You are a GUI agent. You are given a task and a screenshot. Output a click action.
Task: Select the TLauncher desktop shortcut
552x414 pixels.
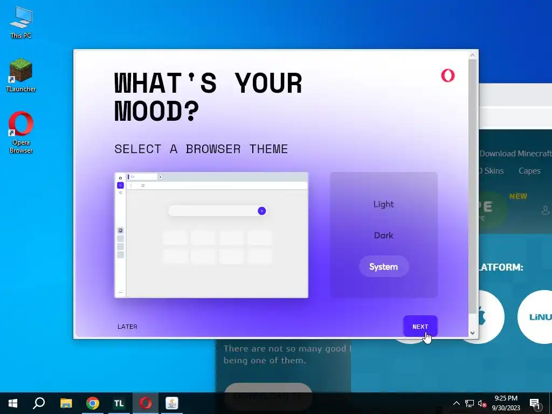[21, 75]
